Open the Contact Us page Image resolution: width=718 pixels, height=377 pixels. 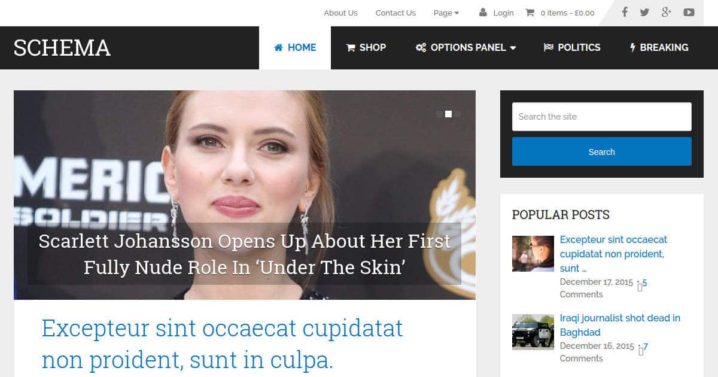click(395, 13)
